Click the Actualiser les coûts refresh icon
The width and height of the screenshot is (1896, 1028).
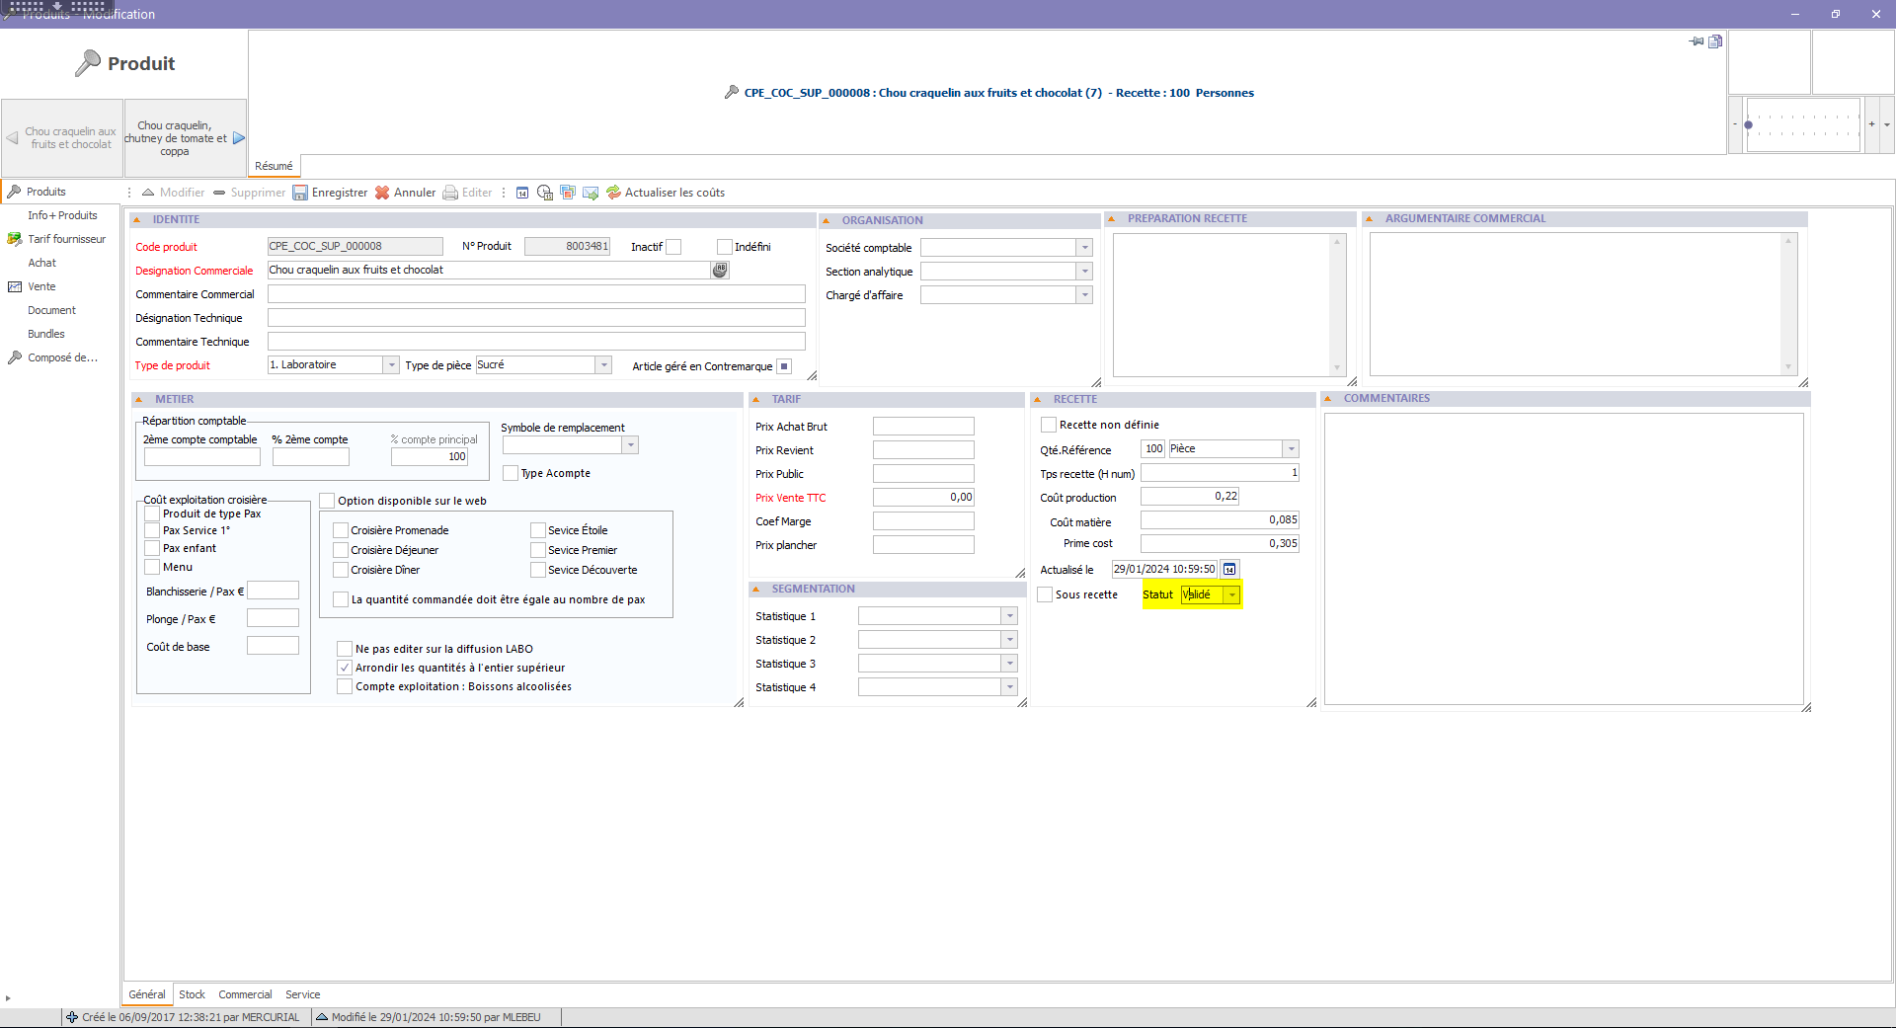[x=613, y=193]
